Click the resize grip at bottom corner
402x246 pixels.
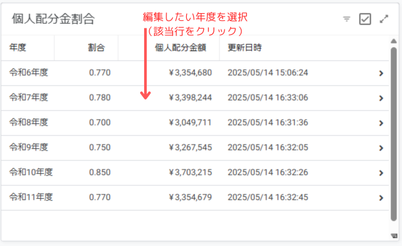click(394, 236)
